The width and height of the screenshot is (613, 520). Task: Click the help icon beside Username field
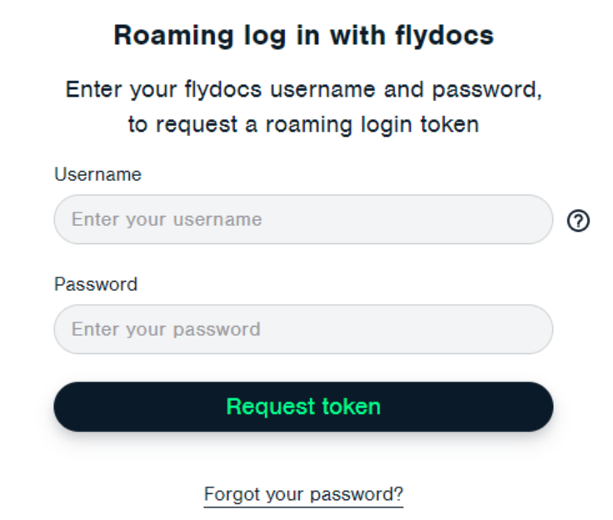(578, 220)
